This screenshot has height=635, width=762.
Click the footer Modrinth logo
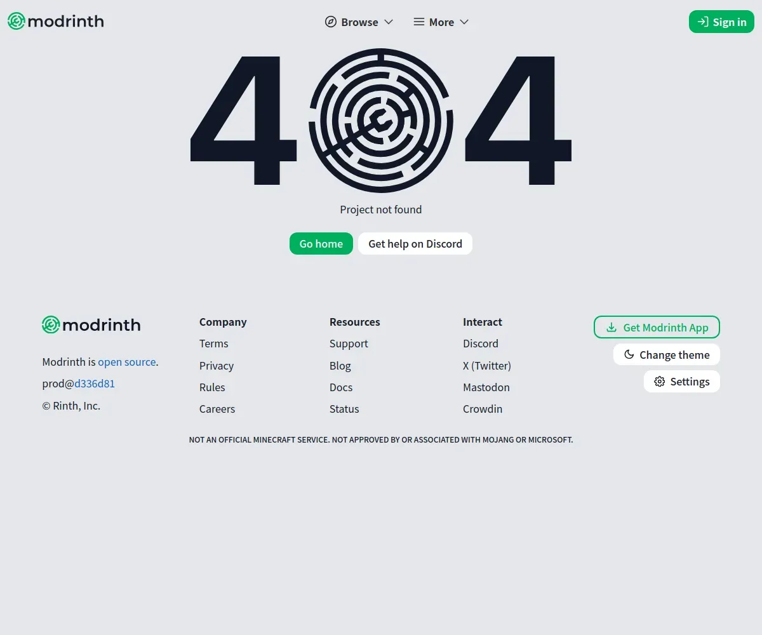[91, 325]
